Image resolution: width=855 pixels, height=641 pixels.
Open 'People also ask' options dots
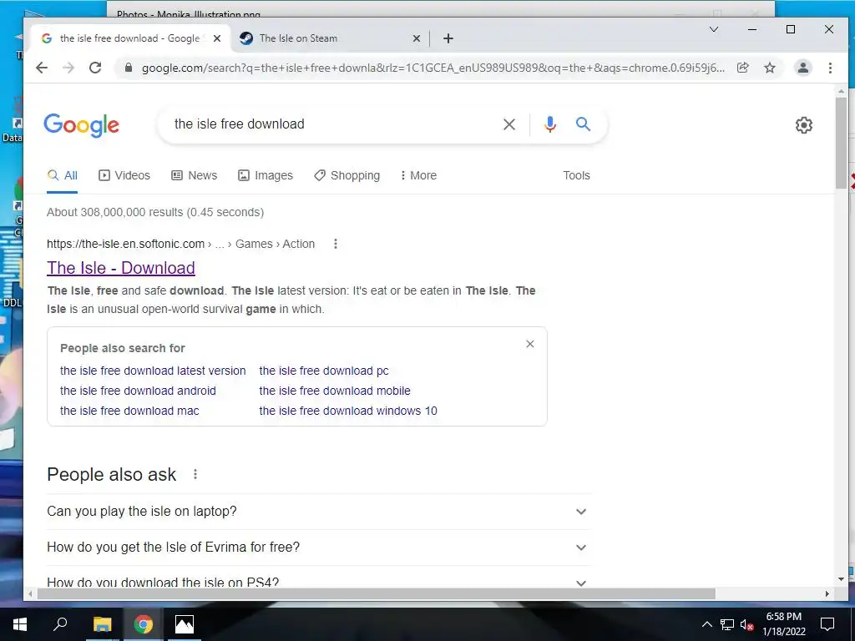[x=195, y=474]
